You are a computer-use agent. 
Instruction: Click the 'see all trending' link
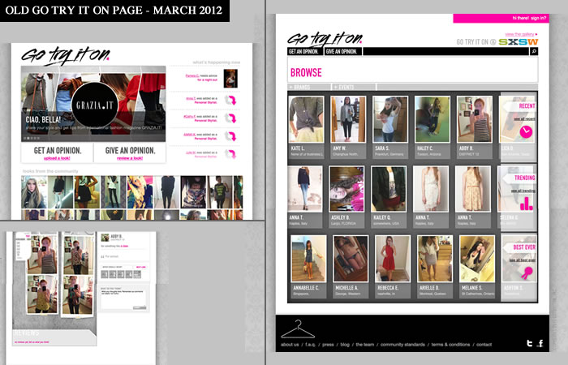[x=523, y=191]
